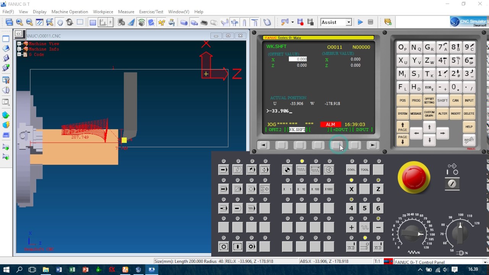The height and width of the screenshot is (275, 489).
Task: Click the red record stop toolbar icon
Action: 300,22
